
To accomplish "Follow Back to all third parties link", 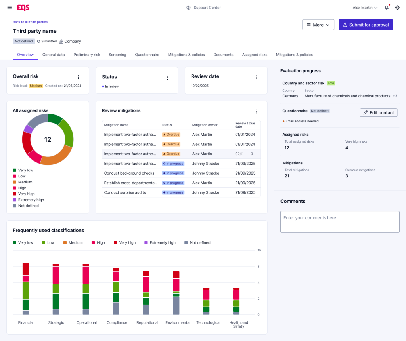I will 30,22.
